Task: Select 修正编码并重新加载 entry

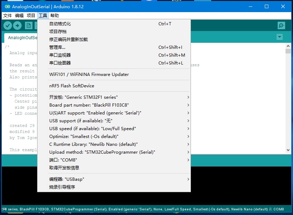Action: pos(114,39)
